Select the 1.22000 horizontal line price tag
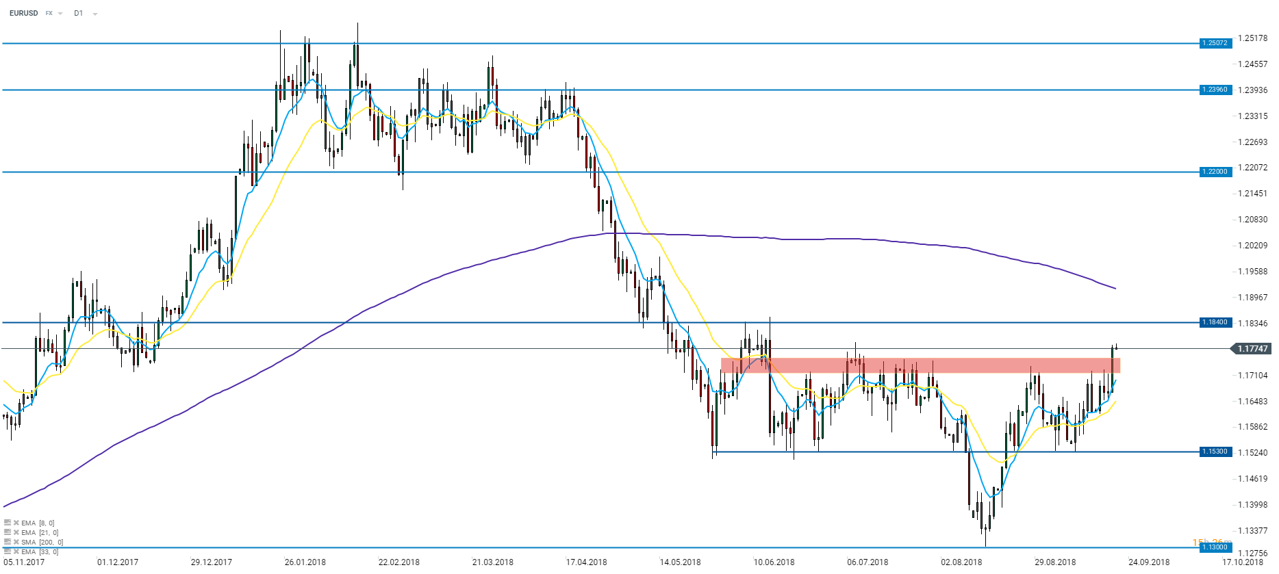Viewport: 1279px width, 574px height. click(1216, 172)
